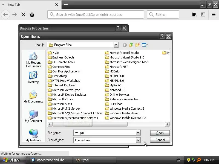Select the Microsoft Office folder
The width and height of the screenshot is (219, 164).
click(x=60, y=99)
